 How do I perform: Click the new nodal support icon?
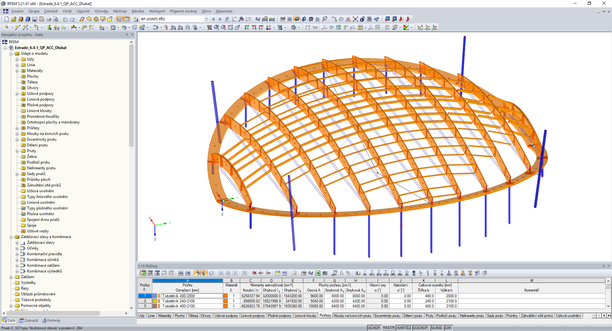click(49, 28)
